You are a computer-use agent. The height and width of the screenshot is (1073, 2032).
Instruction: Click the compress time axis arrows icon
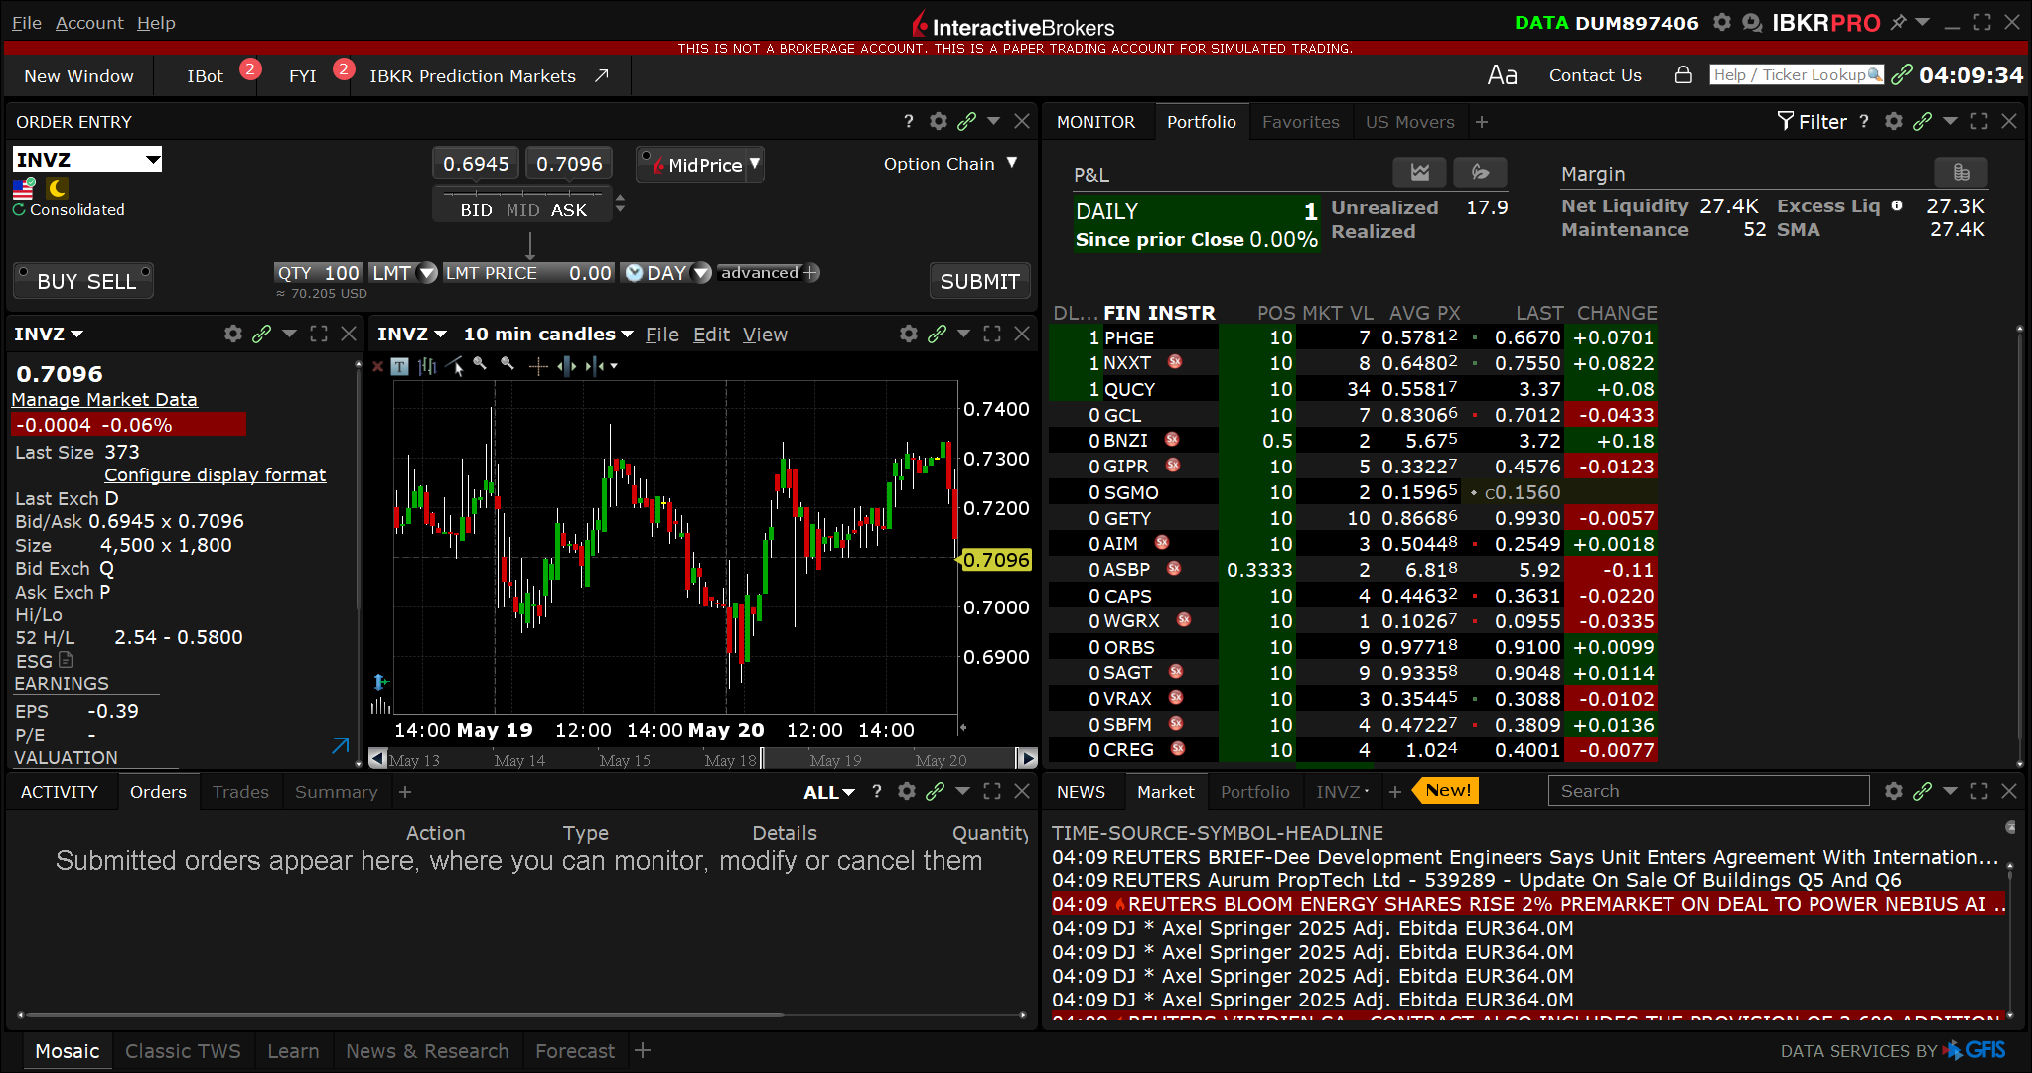(x=595, y=366)
